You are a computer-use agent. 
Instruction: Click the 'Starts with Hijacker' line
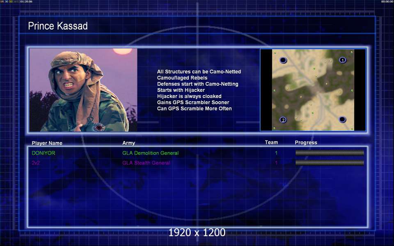[x=181, y=90]
